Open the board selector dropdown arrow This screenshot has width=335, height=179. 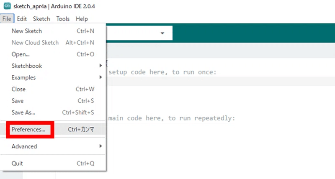tap(162, 33)
